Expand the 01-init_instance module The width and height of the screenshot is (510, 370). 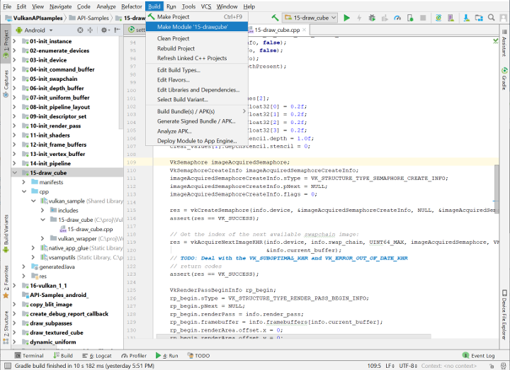click(14, 41)
